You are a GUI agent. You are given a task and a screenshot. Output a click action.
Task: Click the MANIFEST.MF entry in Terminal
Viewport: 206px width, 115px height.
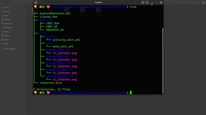(55, 30)
